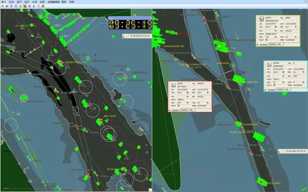The width and height of the screenshot is (308, 192).
Task: Select the KEY CALLA vessel target on the chart
Action: tap(219, 46)
